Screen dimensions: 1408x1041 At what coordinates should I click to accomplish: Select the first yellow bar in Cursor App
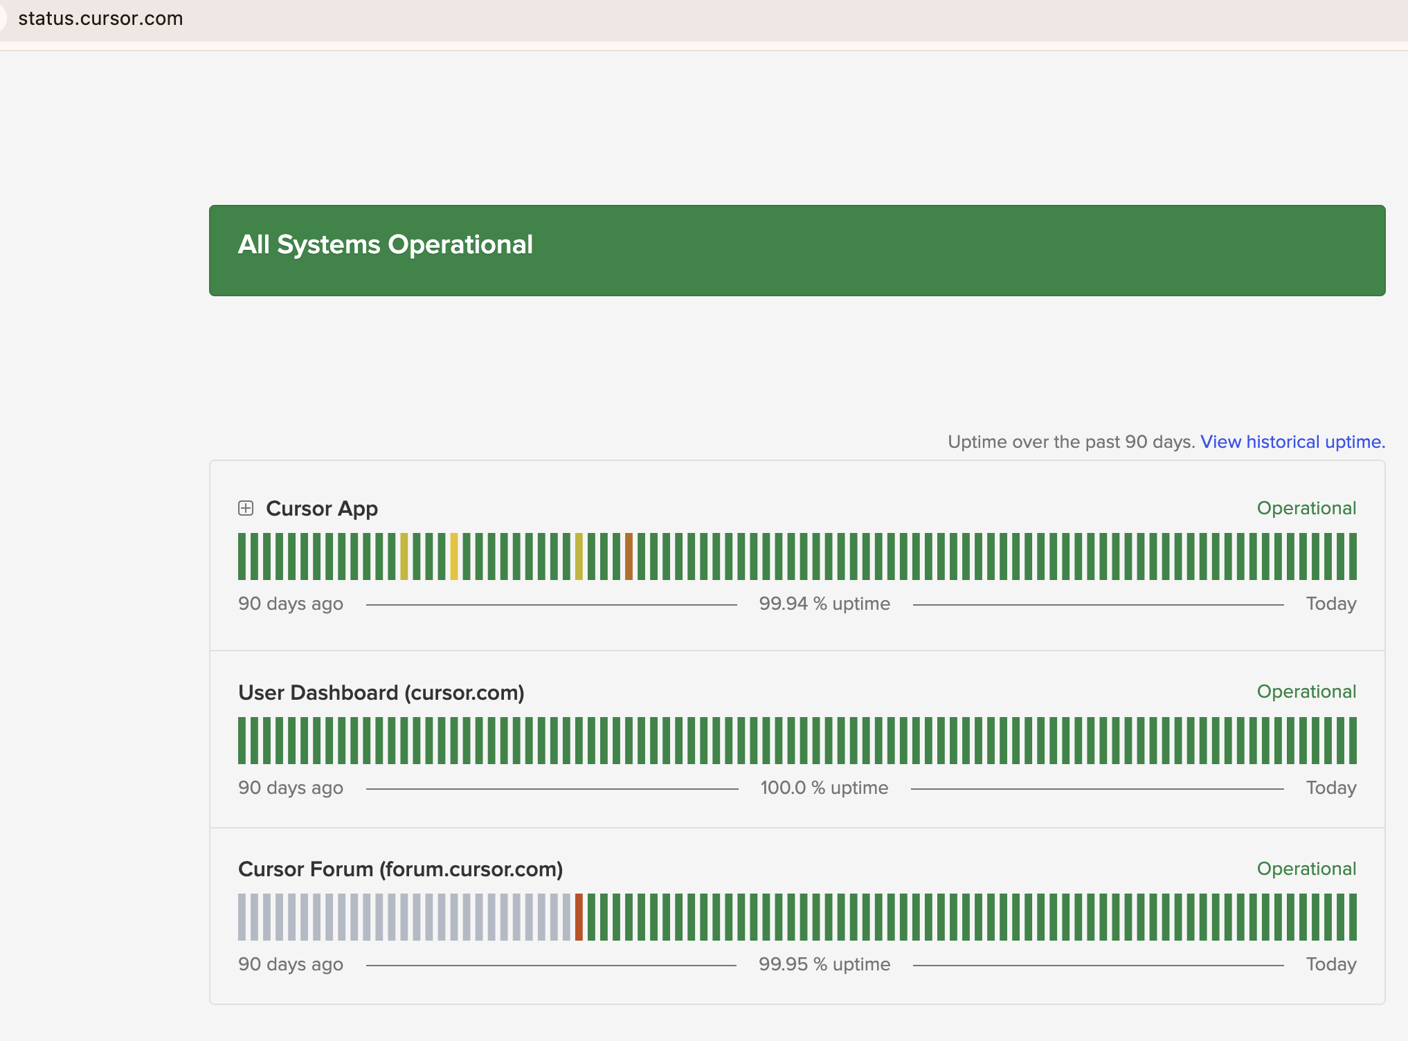[404, 556]
